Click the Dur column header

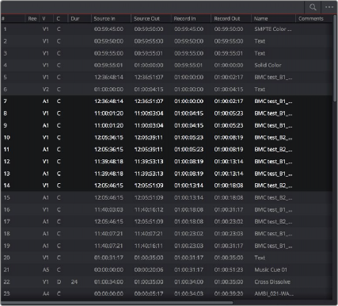coord(75,19)
